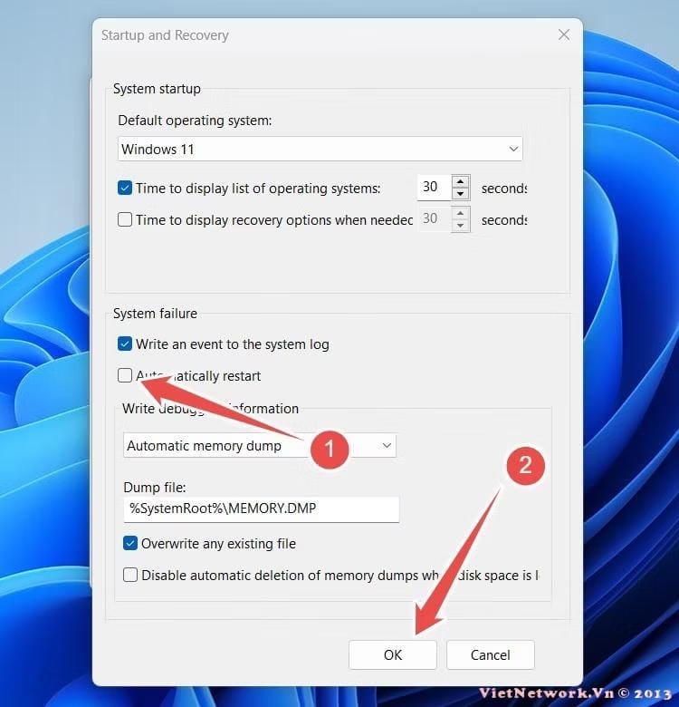The image size is (679, 707).
Task: Uncheck Write an event to the system log
Action: point(125,344)
